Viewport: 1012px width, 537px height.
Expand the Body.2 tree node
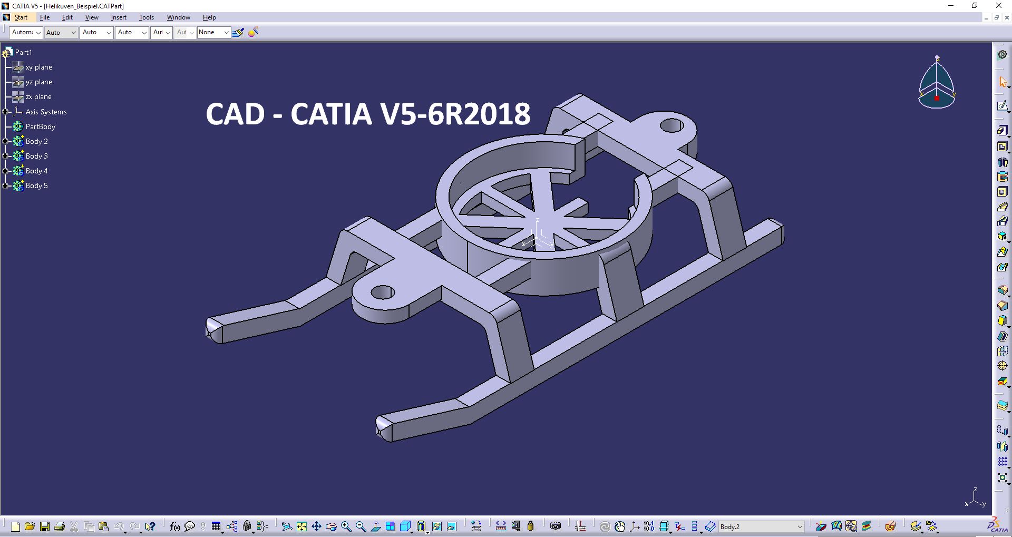coord(5,141)
